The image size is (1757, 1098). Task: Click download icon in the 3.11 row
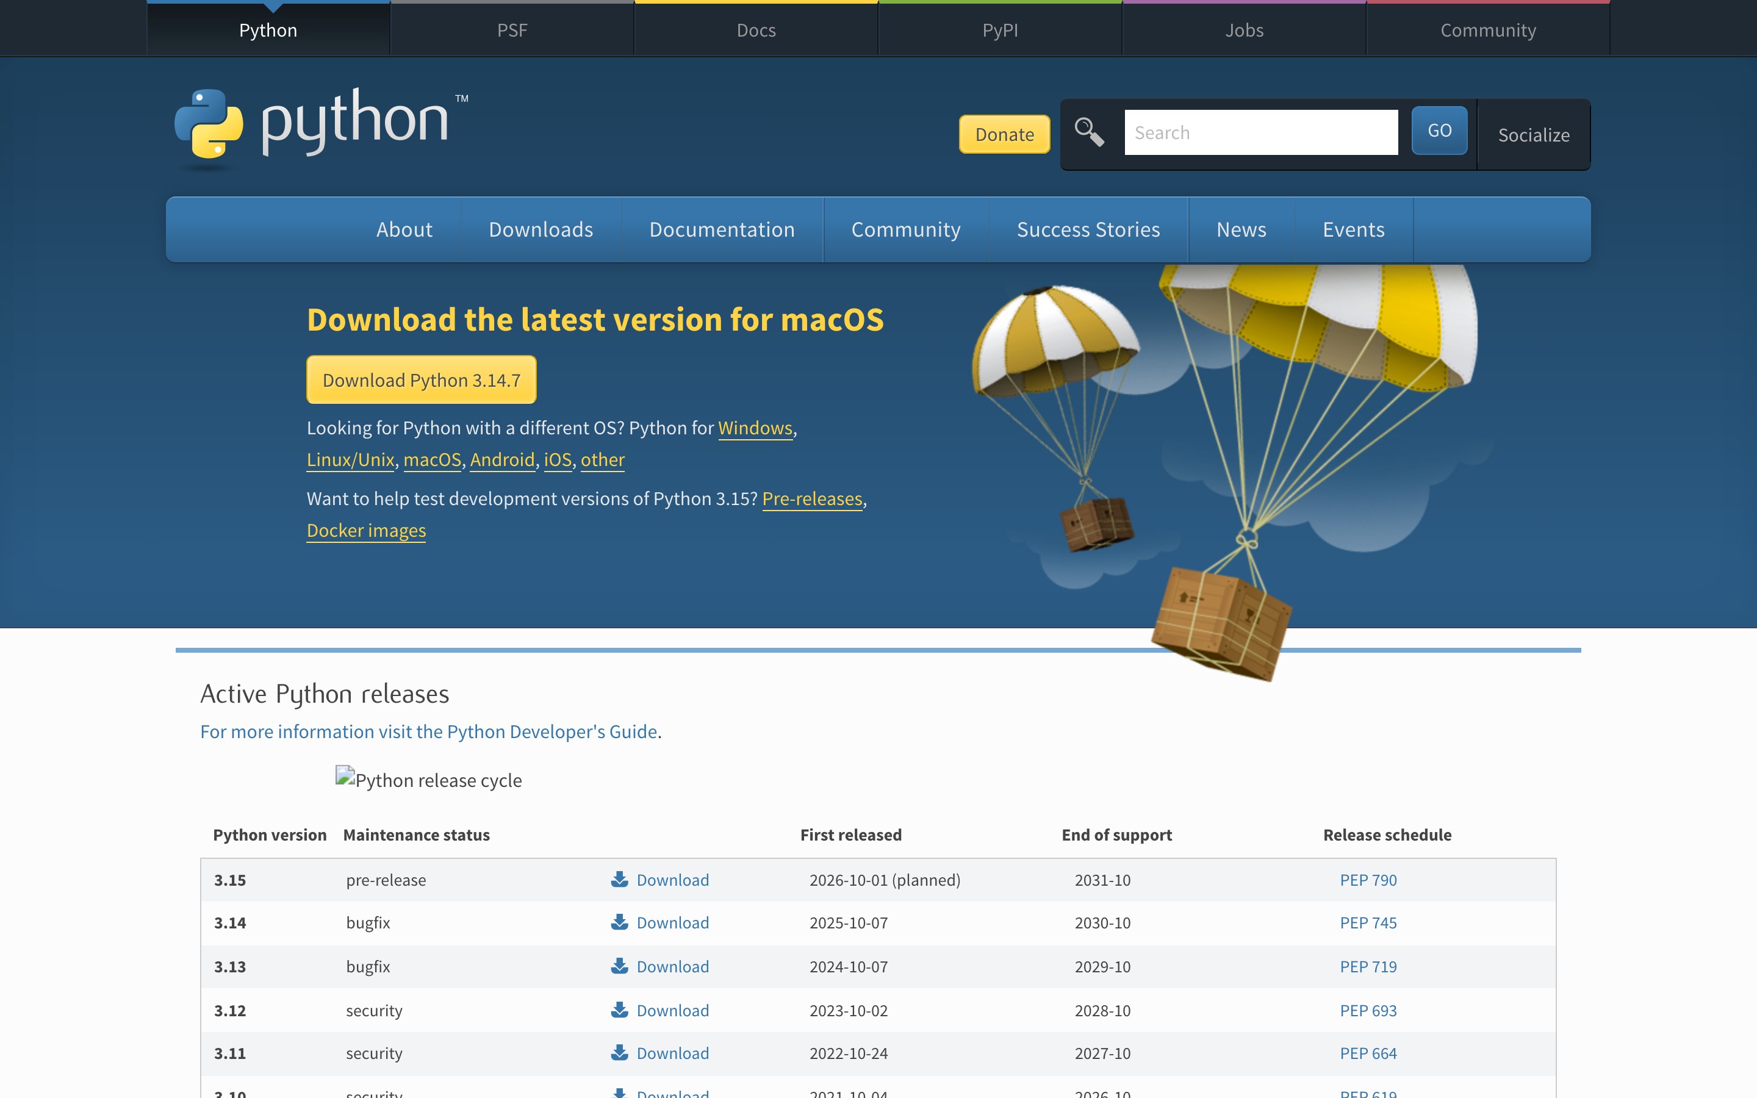tap(619, 1053)
